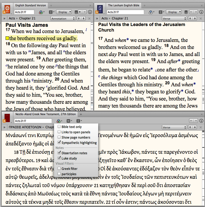The width and height of the screenshot is (205, 207).
Task: Jump to next annotation in ESV panel
Action: pyautogui.click(x=84, y=18)
